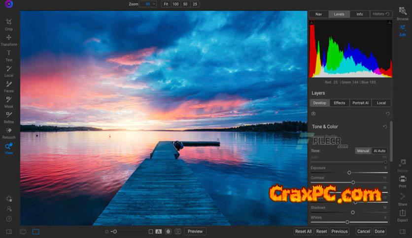Select the Refine tool

(9, 115)
